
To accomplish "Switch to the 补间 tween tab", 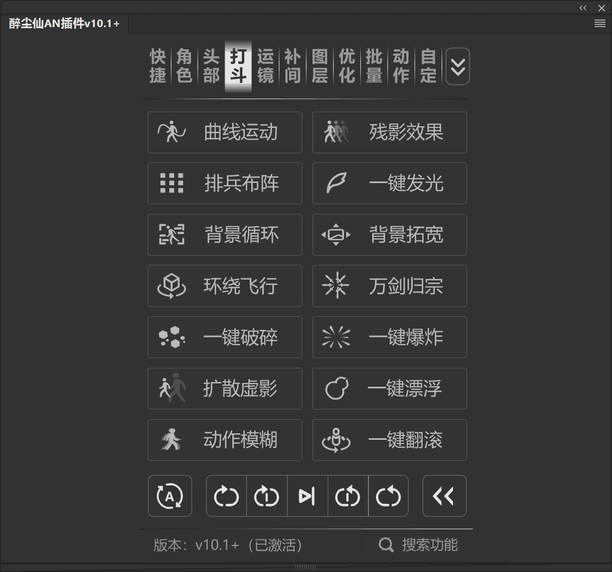I will click(x=292, y=66).
